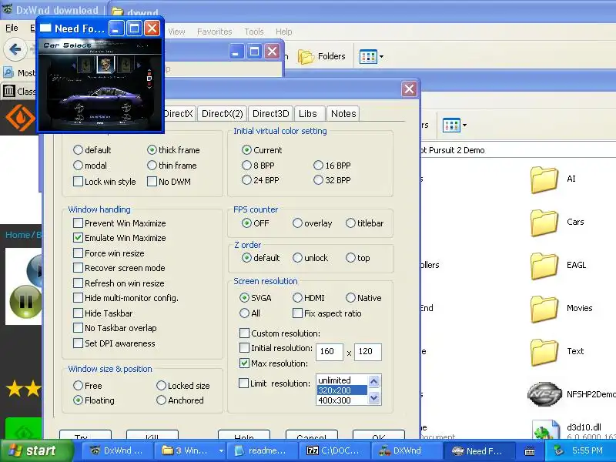The image size is (616, 462).
Task: Open the Text folder
Action: pos(544,352)
